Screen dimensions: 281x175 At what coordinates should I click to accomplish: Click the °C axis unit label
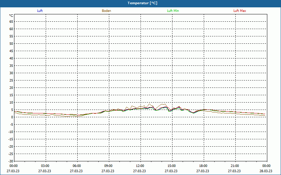pyautogui.click(x=11, y=16)
